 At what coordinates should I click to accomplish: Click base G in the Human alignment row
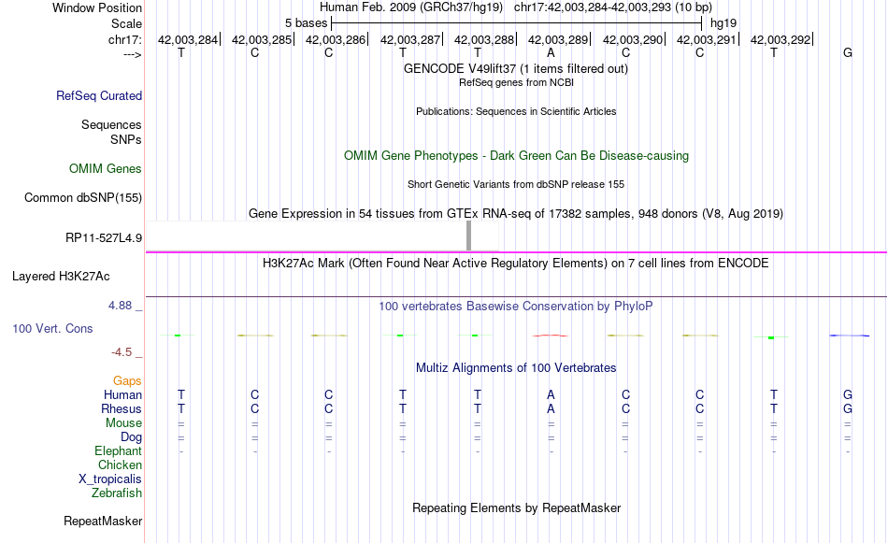pyautogui.click(x=848, y=394)
